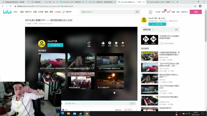
Task: Click the 记笔记 notes button below video
Action: tap(128, 110)
